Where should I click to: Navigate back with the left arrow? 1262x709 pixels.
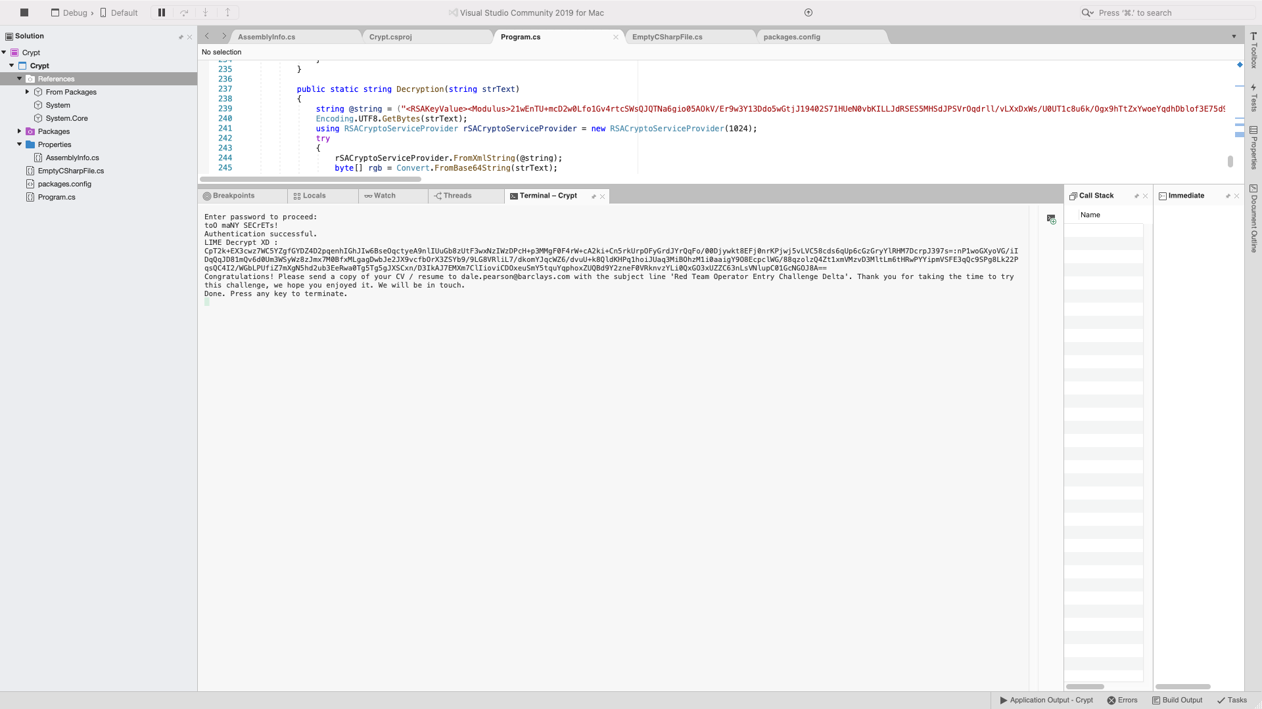(207, 37)
